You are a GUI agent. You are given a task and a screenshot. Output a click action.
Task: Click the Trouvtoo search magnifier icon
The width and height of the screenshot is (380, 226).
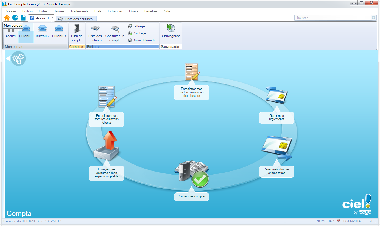click(373, 18)
